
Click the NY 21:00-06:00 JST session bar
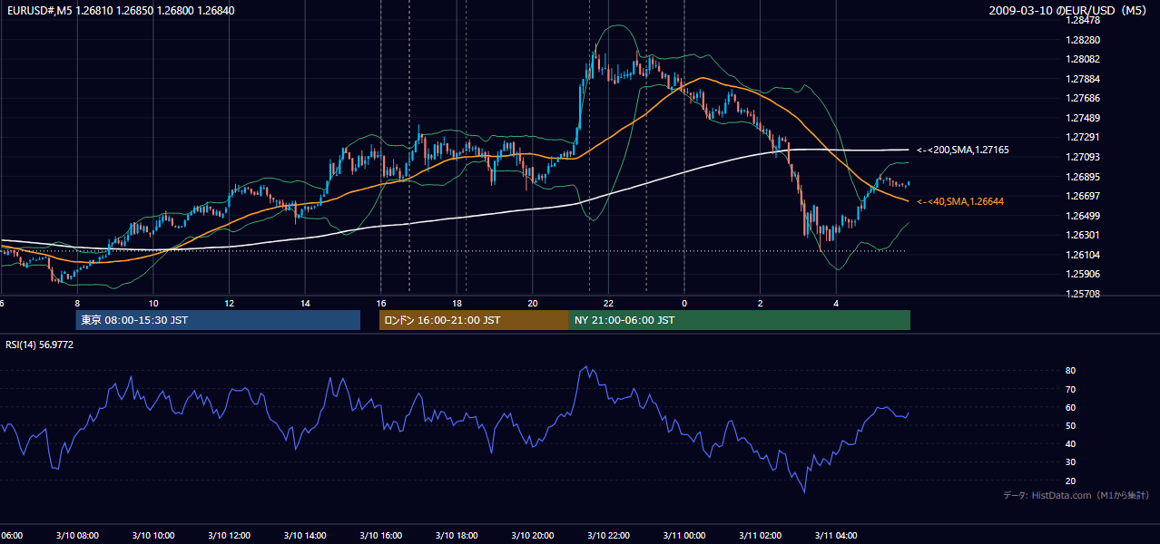pos(740,320)
